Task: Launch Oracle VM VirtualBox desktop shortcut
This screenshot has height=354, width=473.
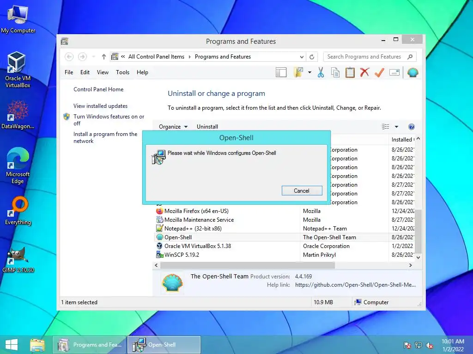Action: coord(18,70)
